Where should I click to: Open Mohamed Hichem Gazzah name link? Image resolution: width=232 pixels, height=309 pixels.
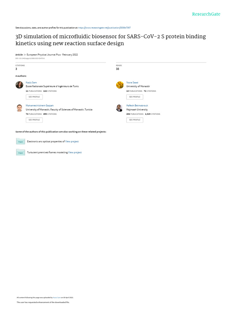click(x=40, y=106)
